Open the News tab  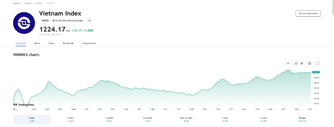[37, 43]
